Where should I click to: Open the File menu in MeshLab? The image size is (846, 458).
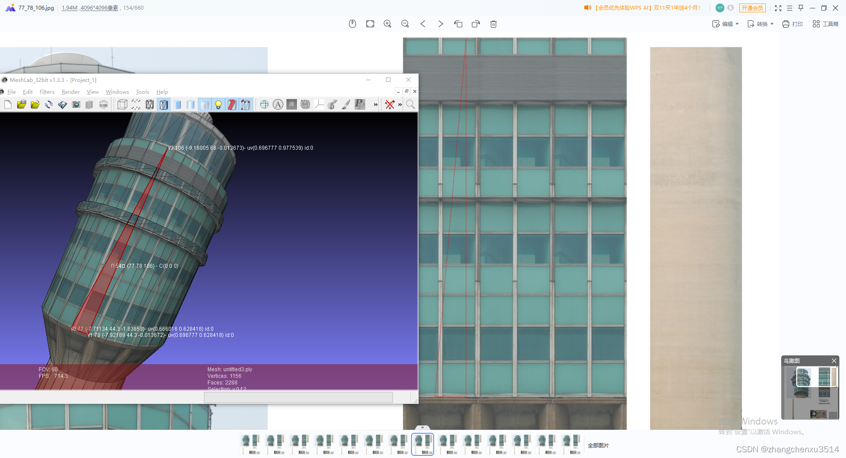coord(11,92)
